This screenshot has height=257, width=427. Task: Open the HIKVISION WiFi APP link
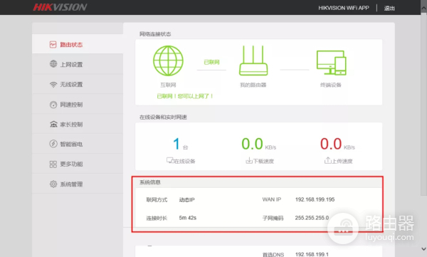click(344, 8)
